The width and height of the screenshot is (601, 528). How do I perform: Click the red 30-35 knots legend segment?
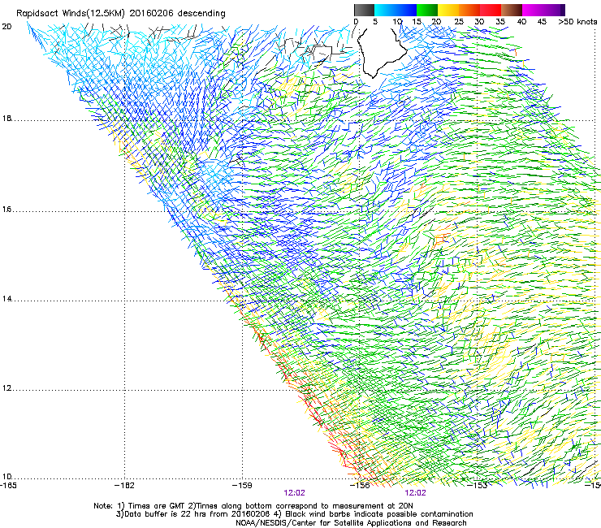(x=491, y=10)
